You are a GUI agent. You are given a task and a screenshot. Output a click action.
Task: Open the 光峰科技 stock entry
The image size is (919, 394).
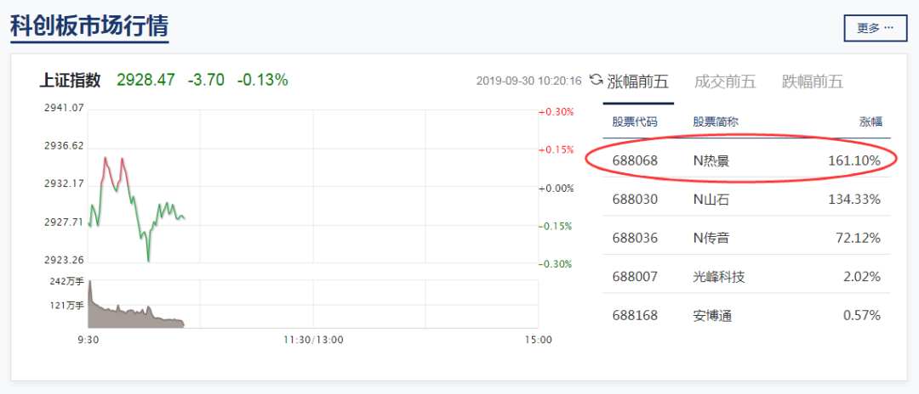coord(719,277)
